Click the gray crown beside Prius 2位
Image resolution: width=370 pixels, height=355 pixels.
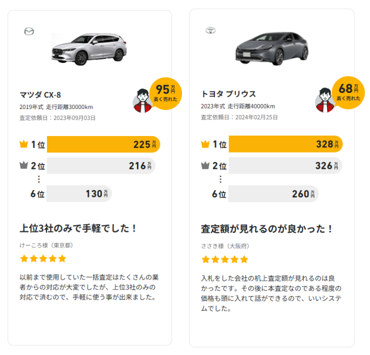205,165
